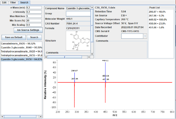The image size is (176, 119).
Task: Select Cyanidin-3-glucoside_SV30 highlighted result
Action: coord(21,59)
